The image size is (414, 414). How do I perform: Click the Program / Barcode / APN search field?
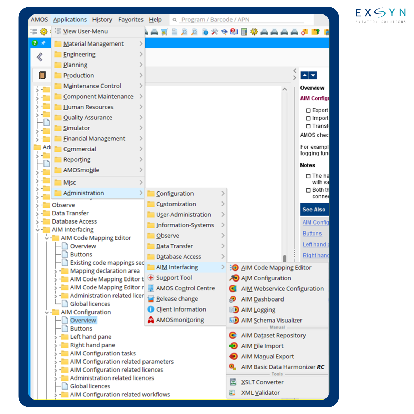coord(241,20)
